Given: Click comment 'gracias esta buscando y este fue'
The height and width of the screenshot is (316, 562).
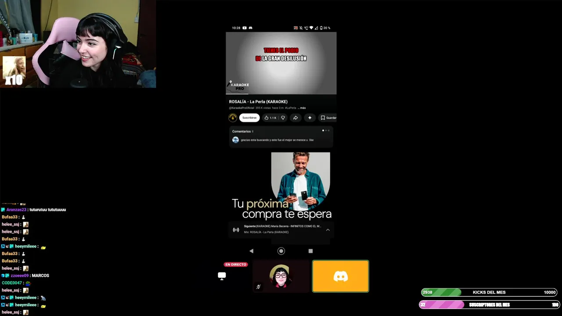Looking at the screenshot, I should pyautogui.click(x=277, y=140).
